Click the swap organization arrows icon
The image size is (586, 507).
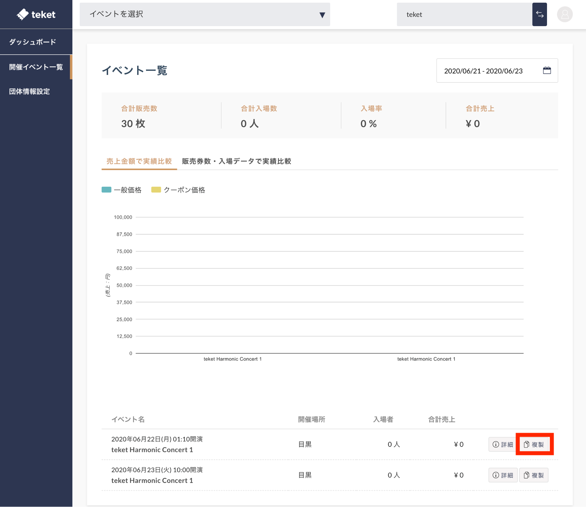[x=539, y=14]
